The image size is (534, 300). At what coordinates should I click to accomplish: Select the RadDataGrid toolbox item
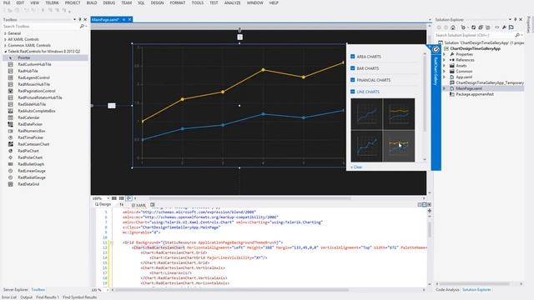tap(28, 184)
